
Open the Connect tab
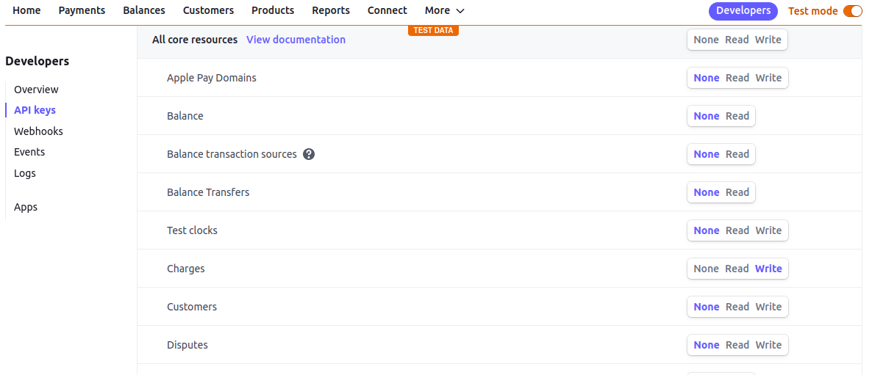(387, 10)
